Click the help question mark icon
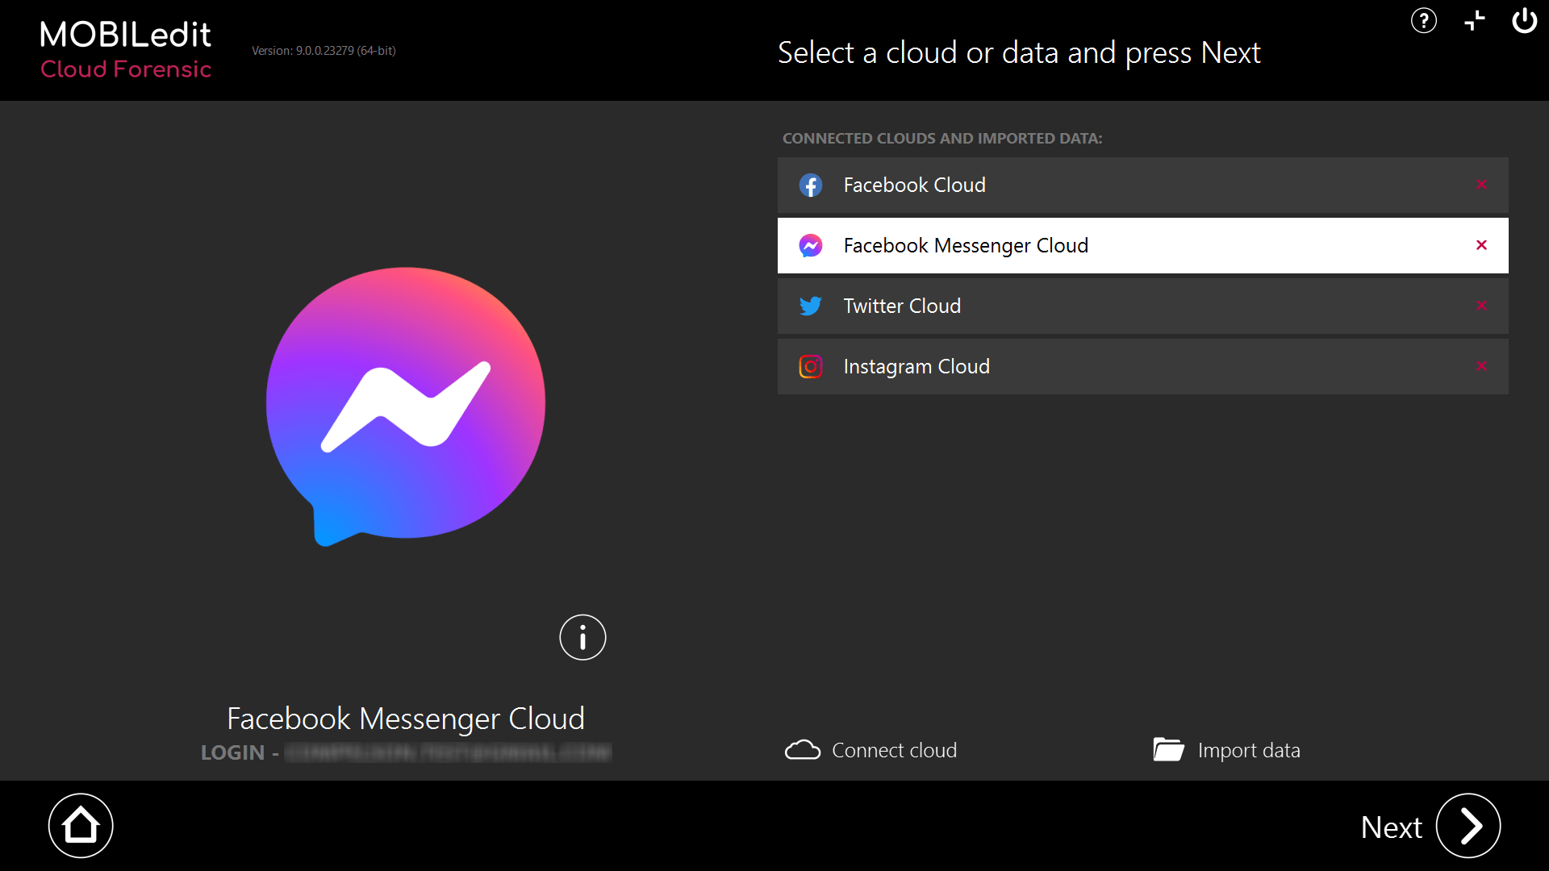The image size is (1549, 871). point(1423,21)
